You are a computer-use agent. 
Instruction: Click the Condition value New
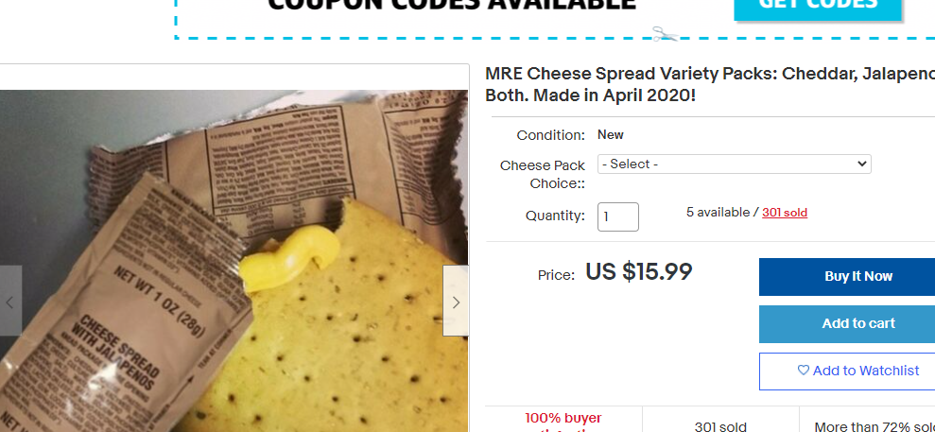(611, 134)
